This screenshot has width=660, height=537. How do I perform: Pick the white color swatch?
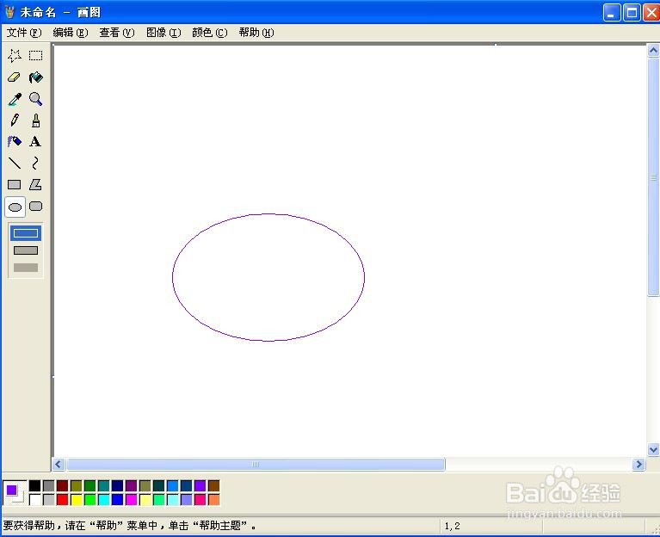(x=35, y=499)
